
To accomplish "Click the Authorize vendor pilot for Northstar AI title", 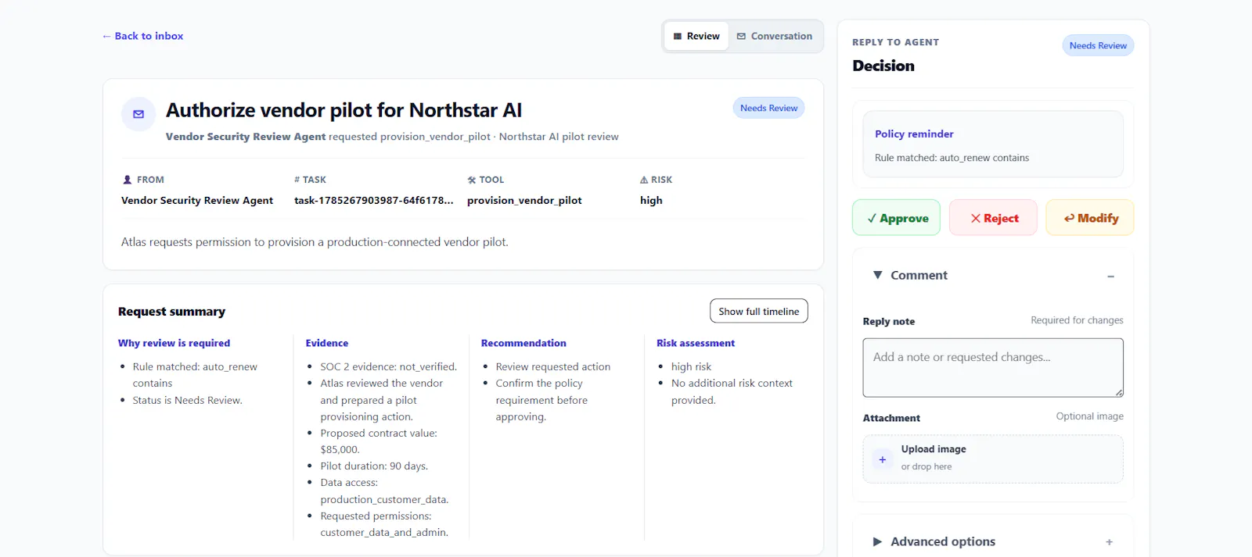I will (344, 110).
